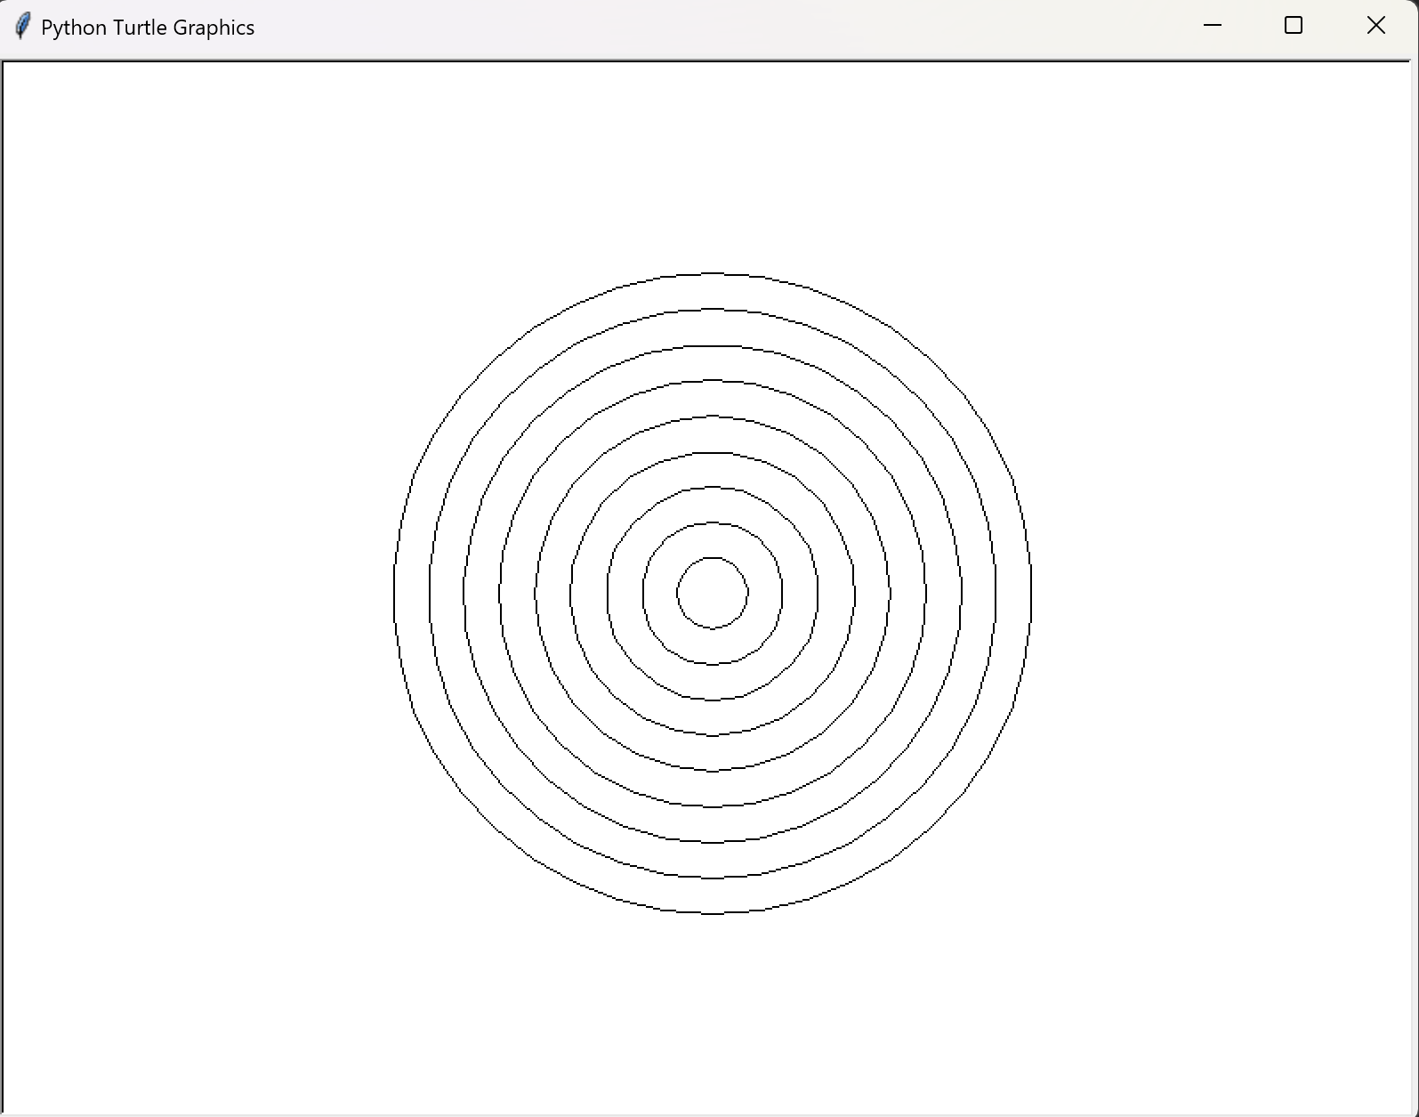Click the ring between the smallest and second circles

pyautogui.click(x=765, y=593)
